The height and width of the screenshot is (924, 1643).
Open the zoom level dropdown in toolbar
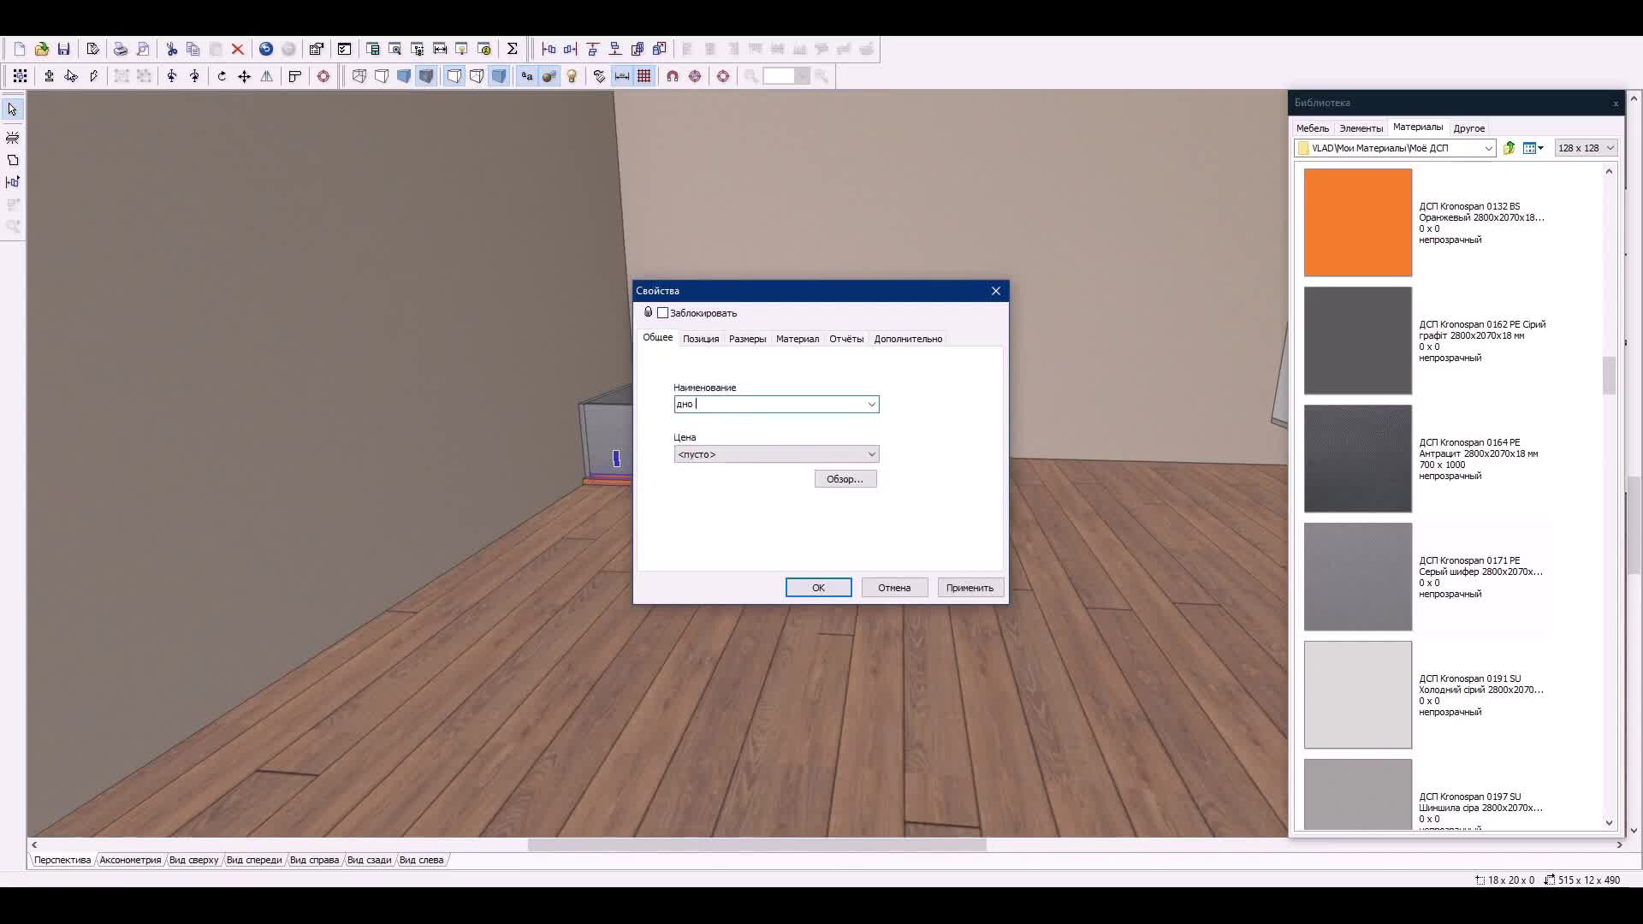click(x=802, y=76)
